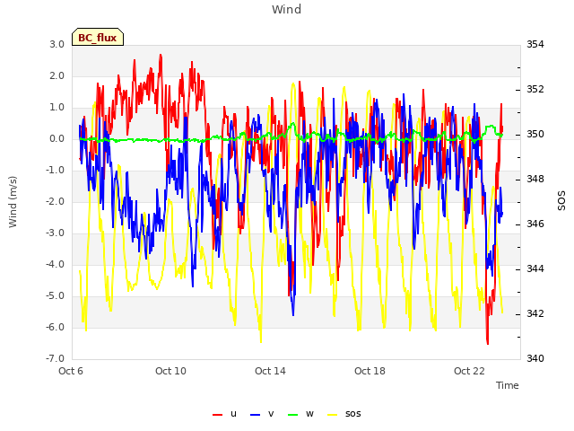This screenshot has width=574, height=431.
Task: Click the 'Oct 14' x-axis tick
Action: click(x=270, y=371)
